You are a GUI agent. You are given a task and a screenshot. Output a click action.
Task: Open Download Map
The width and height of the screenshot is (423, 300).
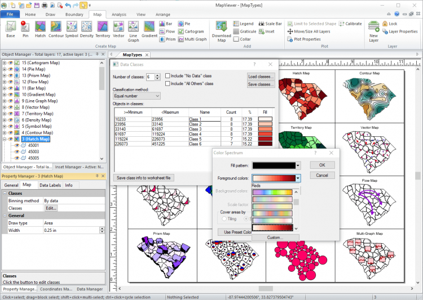222,32
